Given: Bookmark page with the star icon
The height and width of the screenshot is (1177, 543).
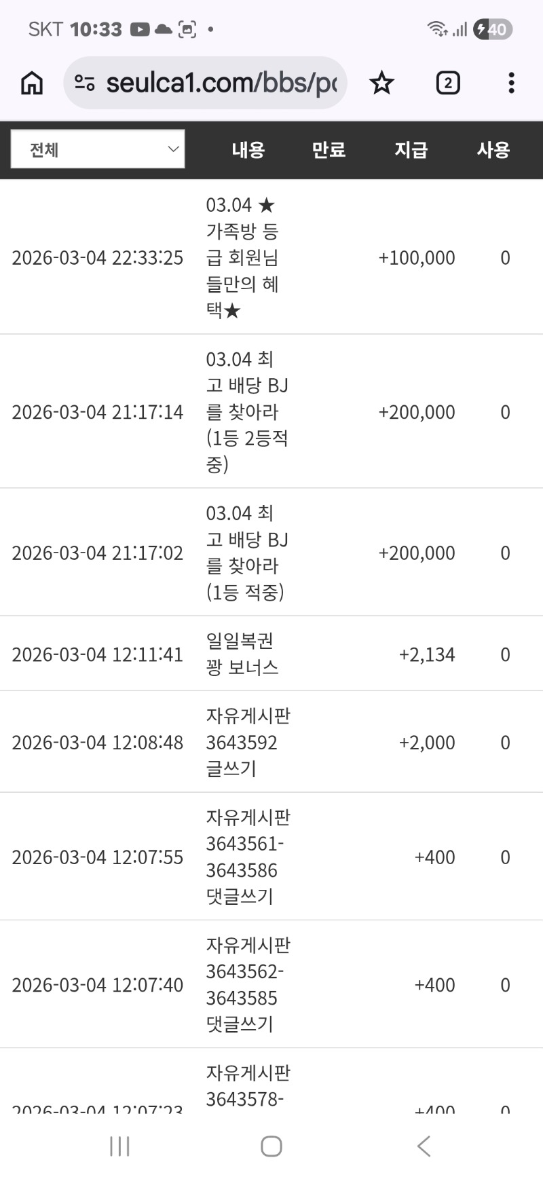Looking at the screenshot, I should (x=381, y=83).
